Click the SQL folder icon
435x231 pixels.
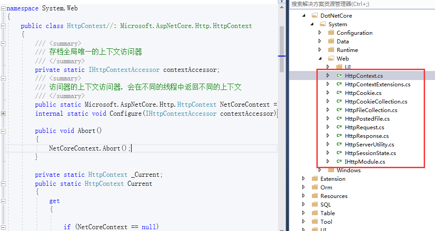[315, 204]
